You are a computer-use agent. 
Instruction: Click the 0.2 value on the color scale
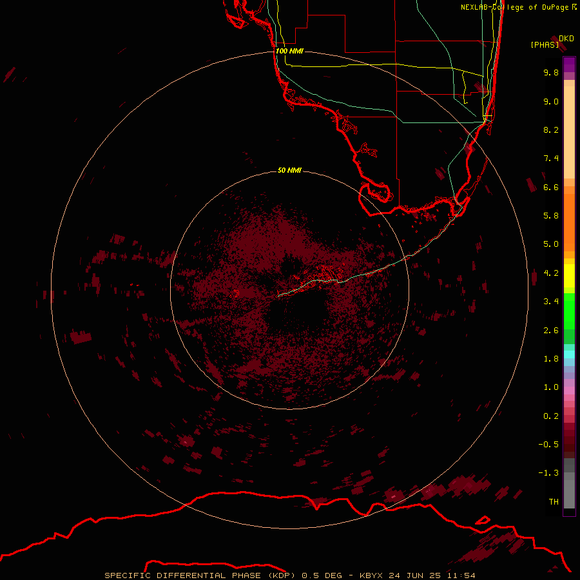point(551,416)
